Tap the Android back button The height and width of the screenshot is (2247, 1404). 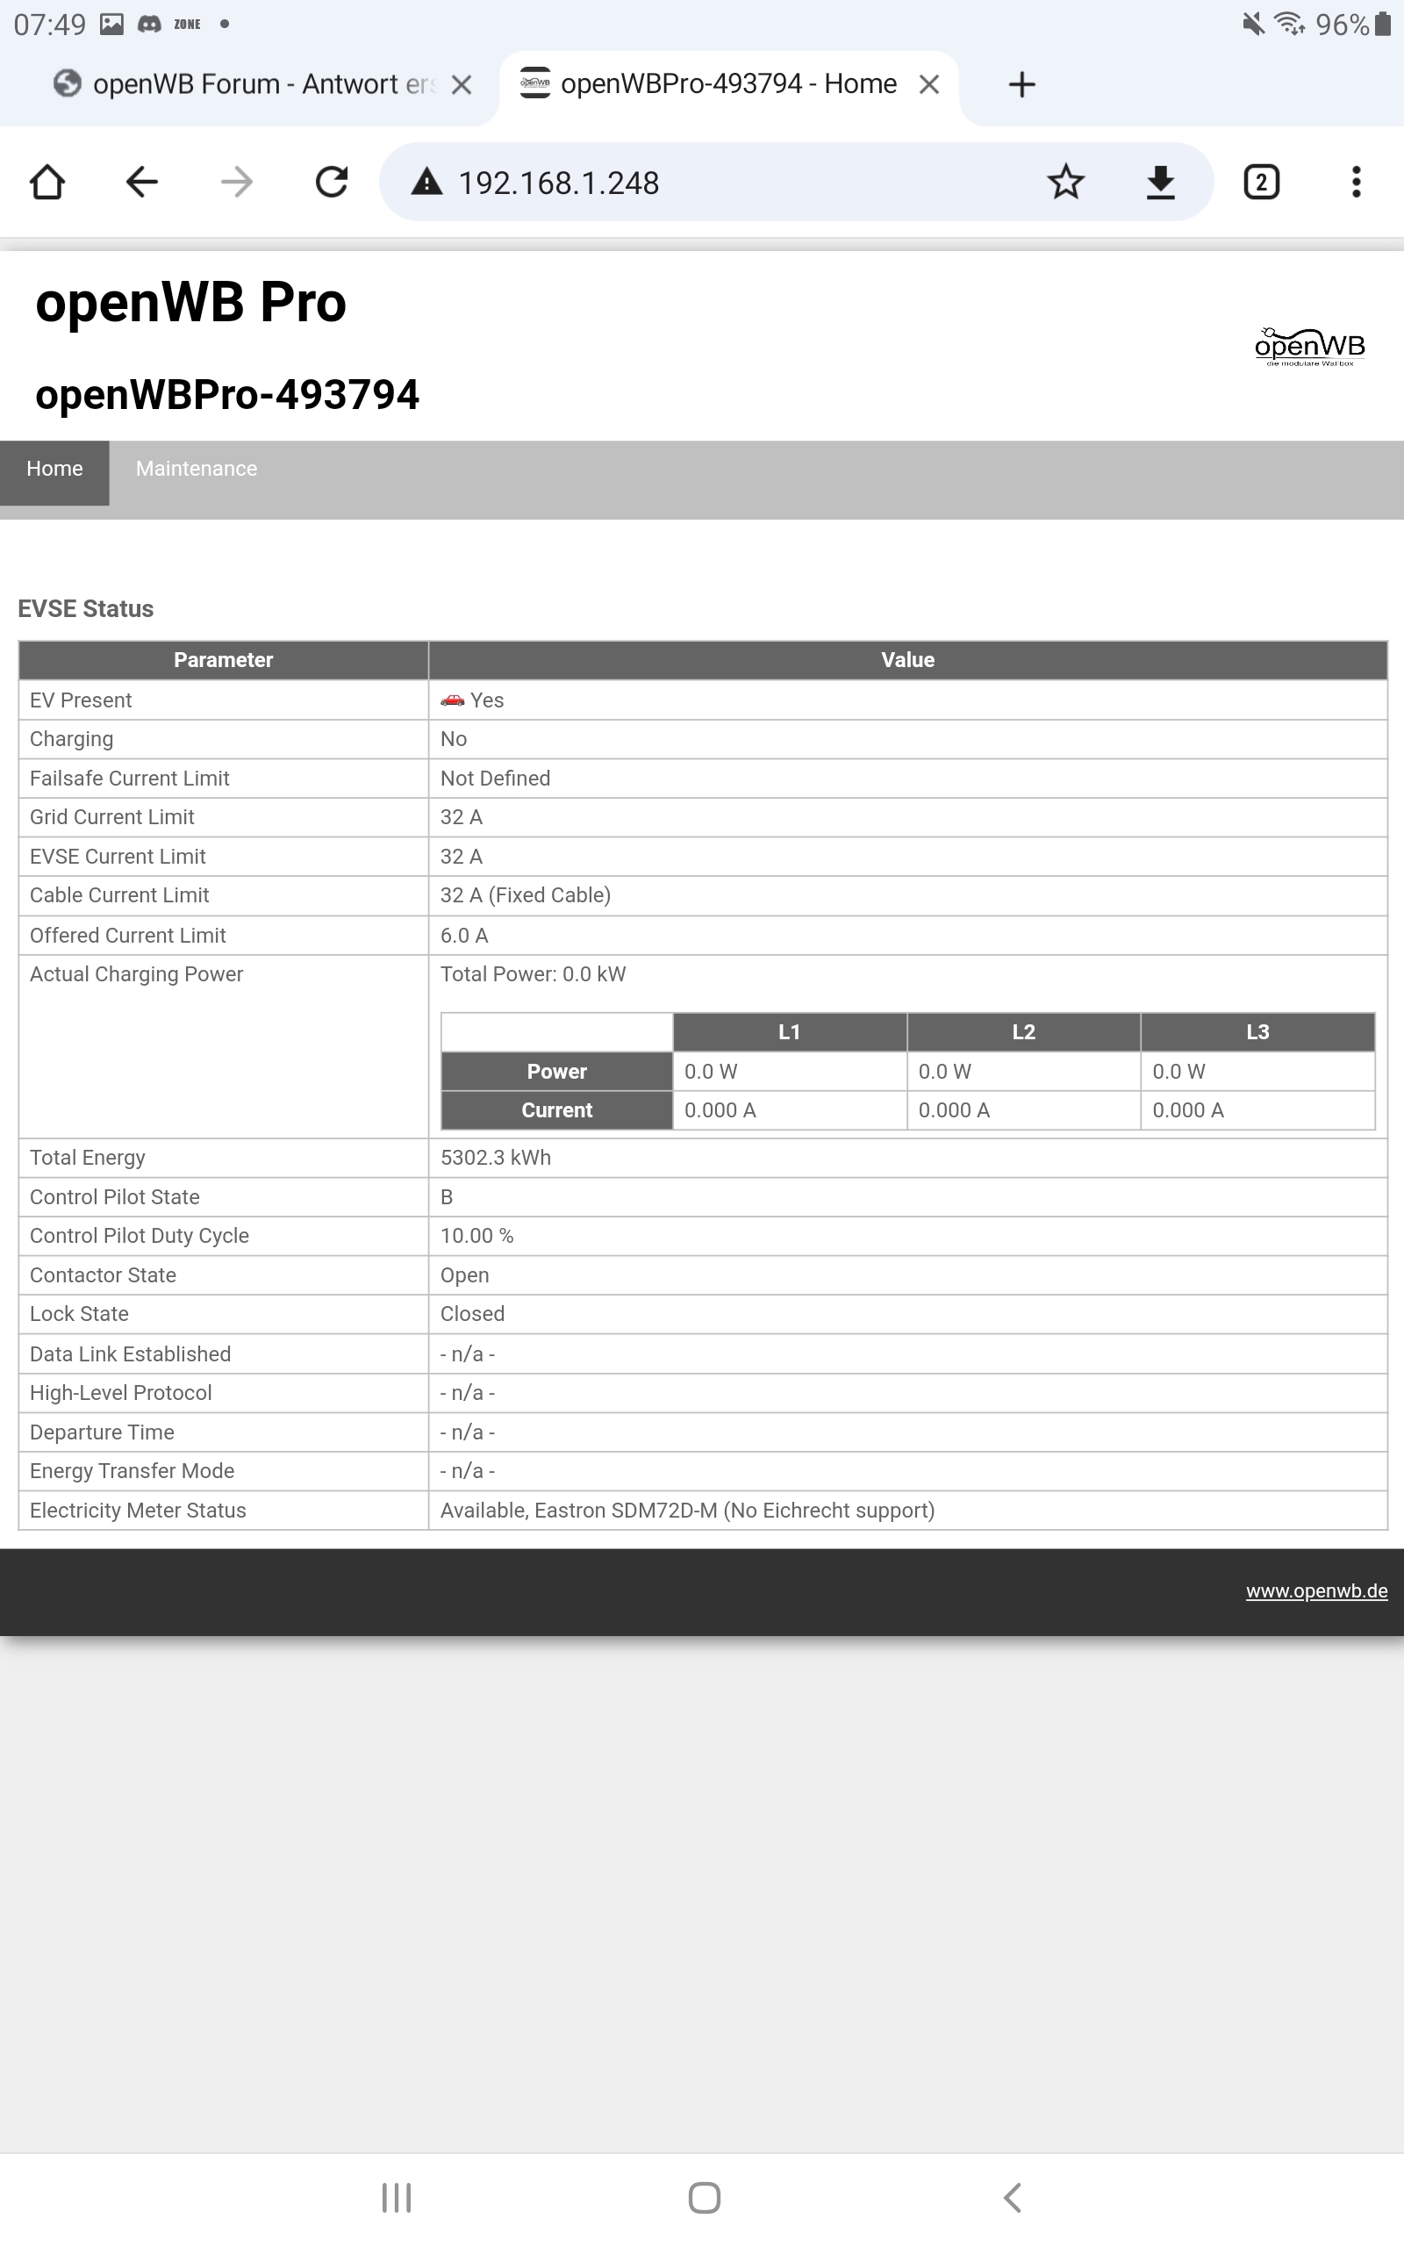pos(1012,2198)
